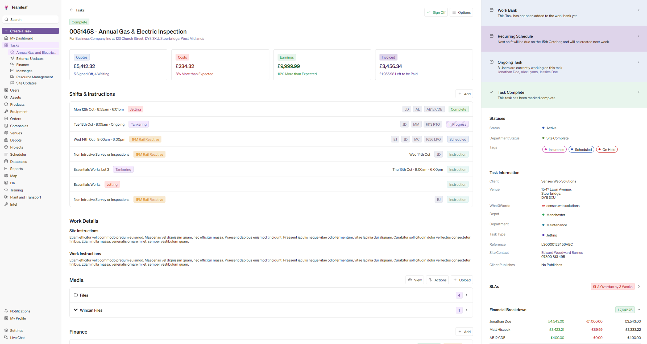This screenshot has height=344, width=647.
Task: Expand the SLA Overdue details chevron
Action: tap(639, 286)
